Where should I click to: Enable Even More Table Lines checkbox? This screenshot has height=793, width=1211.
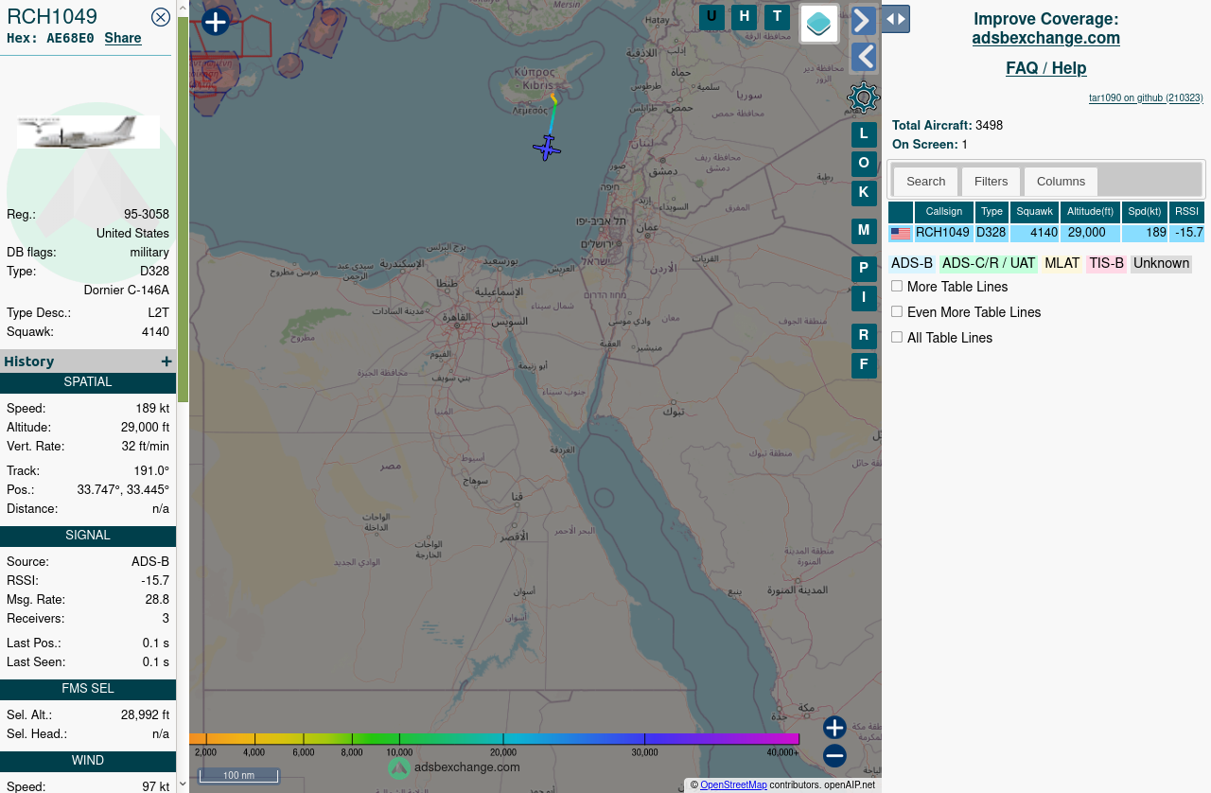click(897, 311)
